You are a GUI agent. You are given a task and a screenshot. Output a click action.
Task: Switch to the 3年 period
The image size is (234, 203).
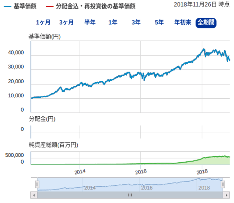coord(136,22)
